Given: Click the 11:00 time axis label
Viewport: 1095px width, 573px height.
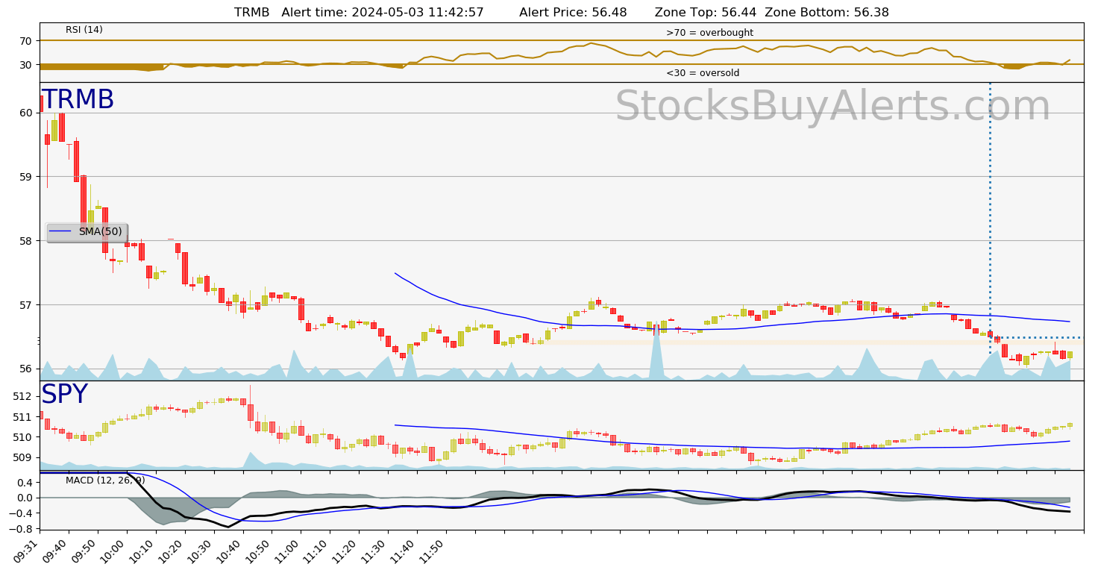Looking at the screenshot, I should click(287, 551).
